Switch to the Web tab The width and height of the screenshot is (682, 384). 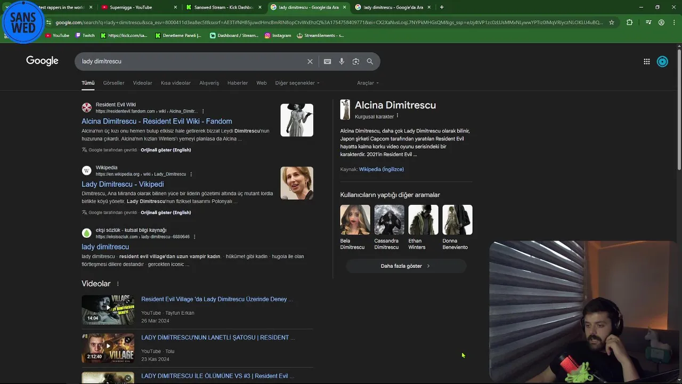pyautogui.click(x=261, y=83)
